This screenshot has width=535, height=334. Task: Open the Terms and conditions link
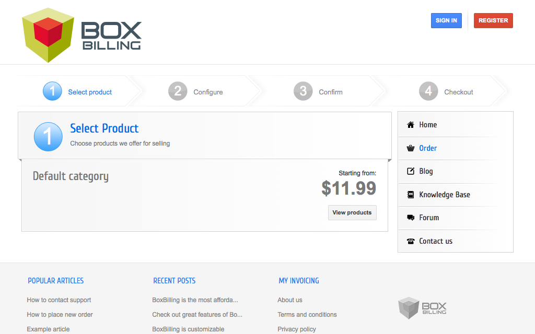point(307,315)
